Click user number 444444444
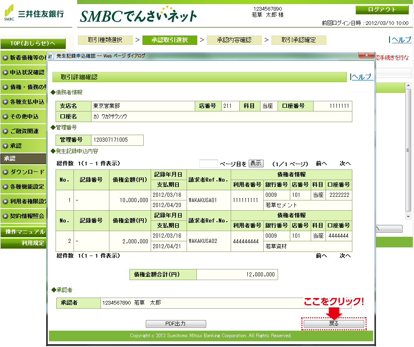This screenshot has width=414, height=347. pos(245,241)
